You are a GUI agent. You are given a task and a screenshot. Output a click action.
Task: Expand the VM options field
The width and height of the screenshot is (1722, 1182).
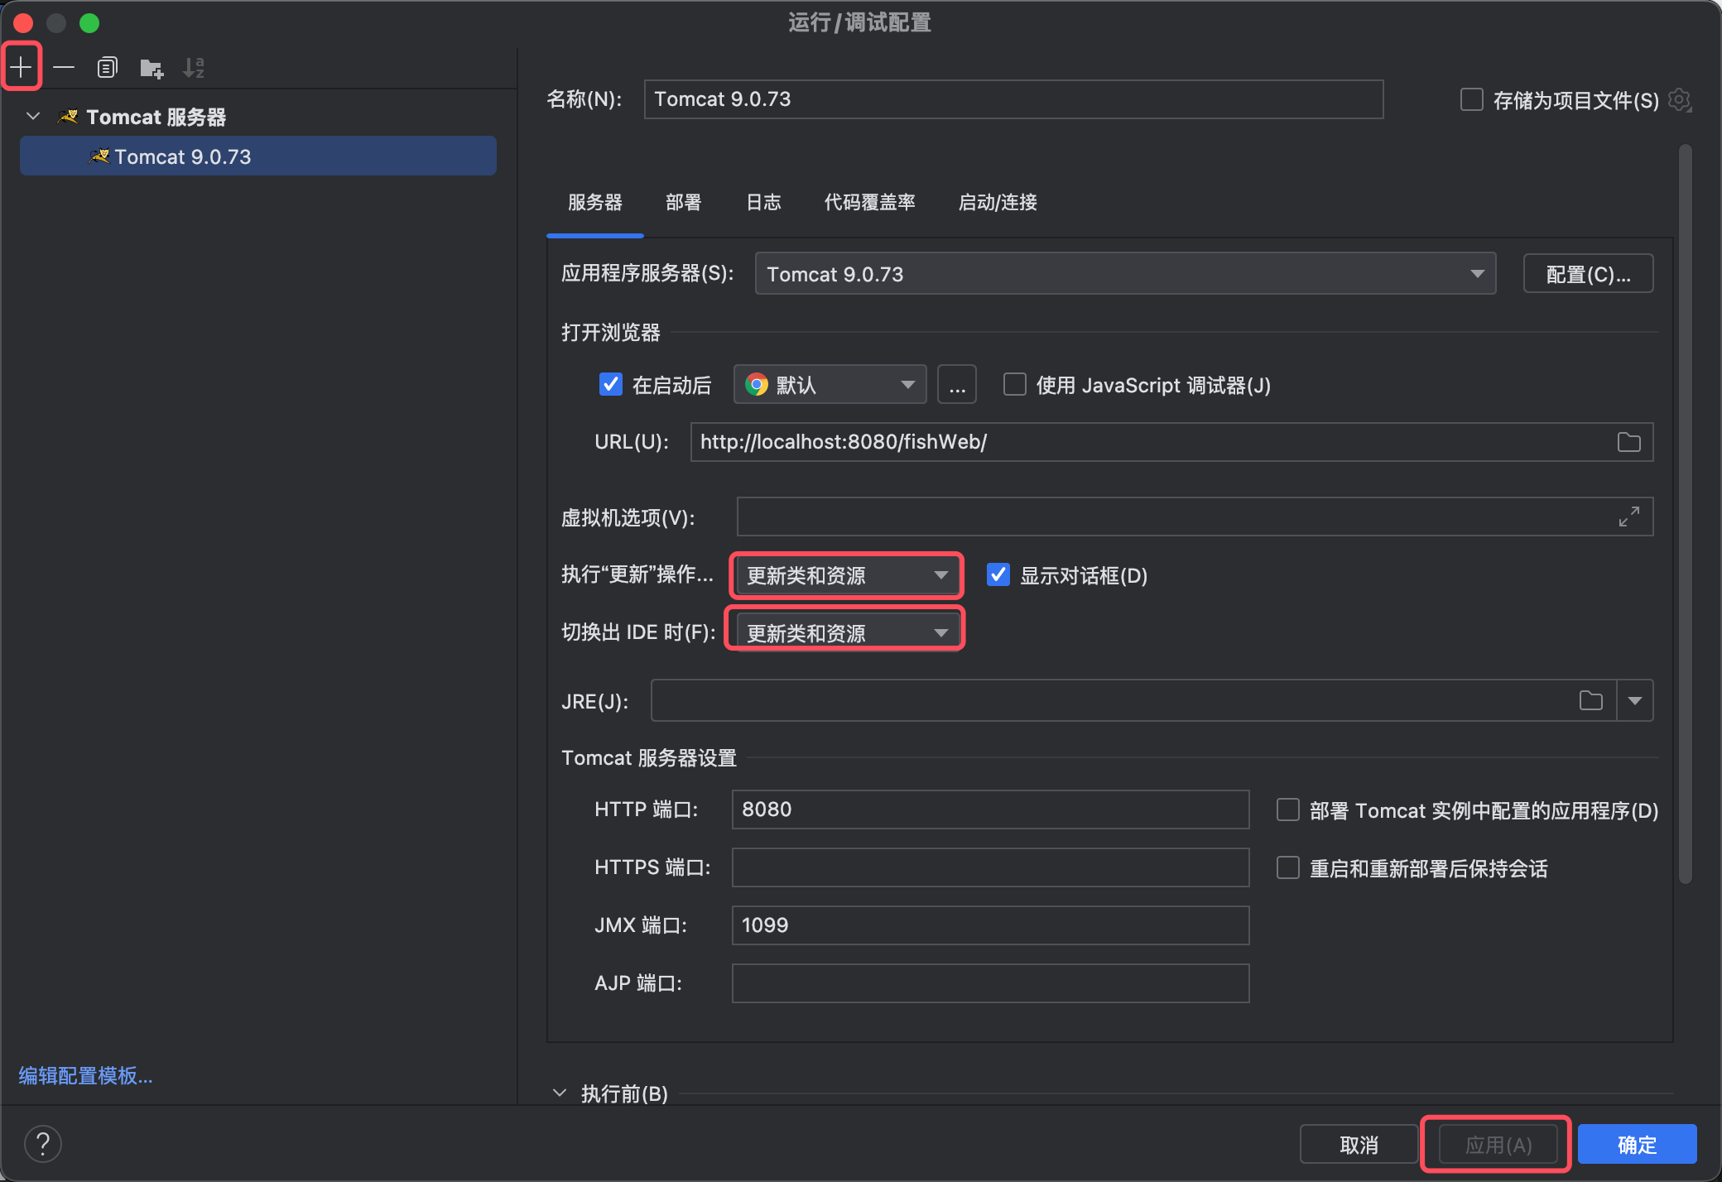[x=1629, y=517]
